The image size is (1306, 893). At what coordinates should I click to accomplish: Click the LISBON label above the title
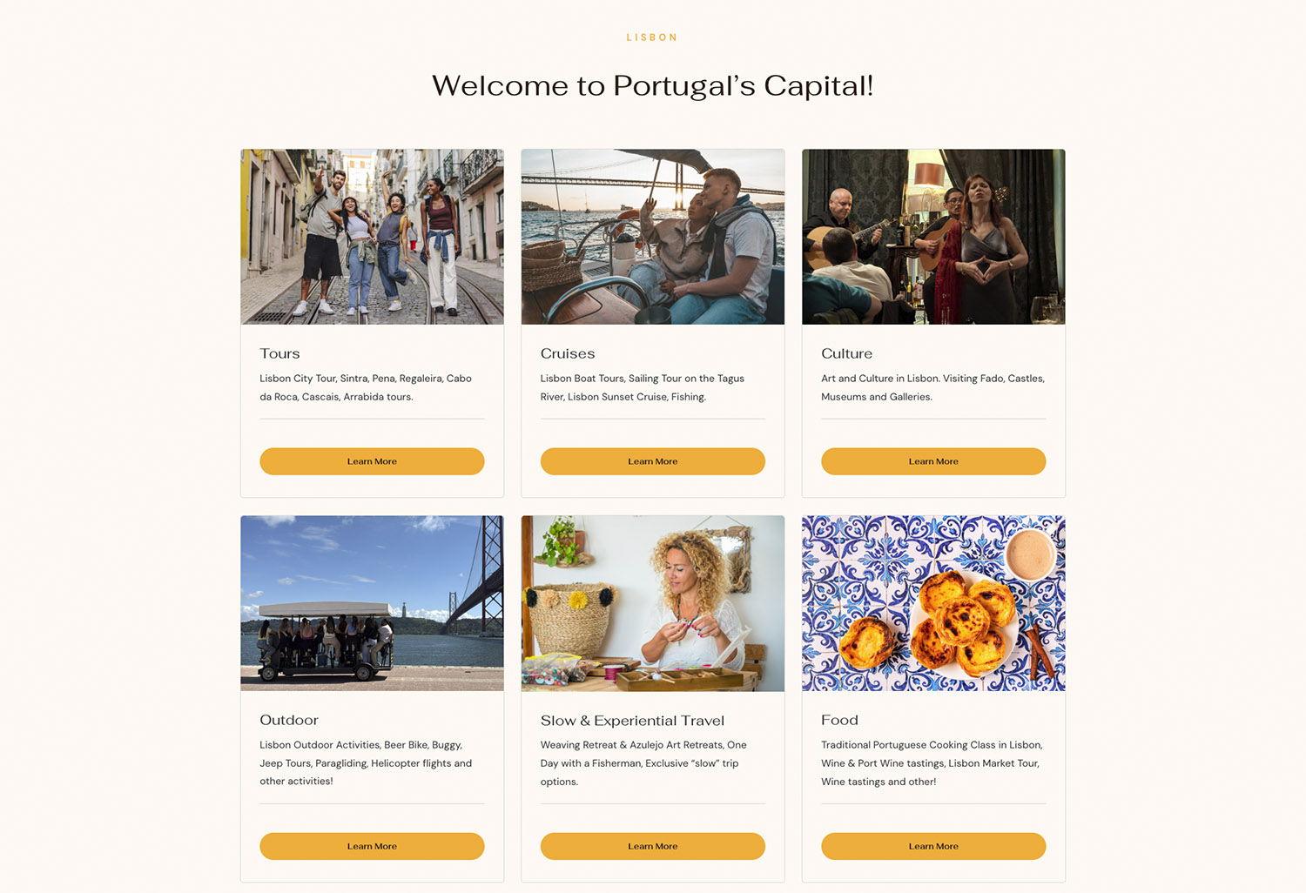[x=652, y=37]
